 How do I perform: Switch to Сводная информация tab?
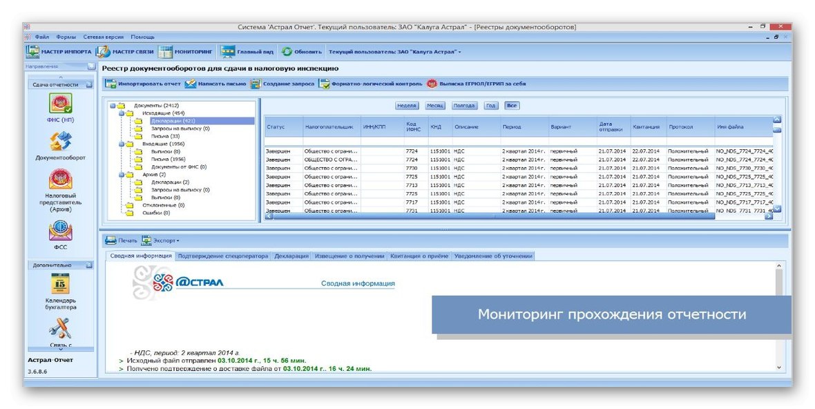(141, 256)
